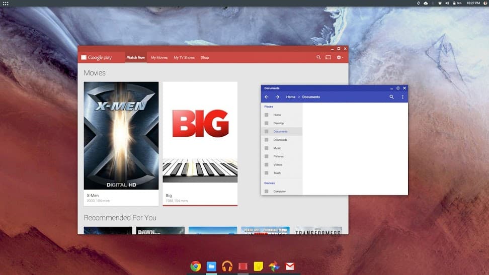Open the Documents window overflow menu
The height and width of the screenshot is (275, 489).
[402, 97]
